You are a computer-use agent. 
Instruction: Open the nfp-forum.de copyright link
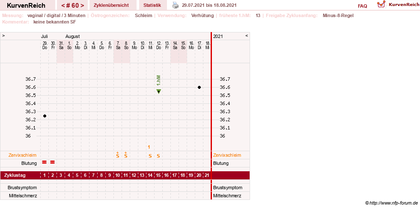click(x=392, y=203)
